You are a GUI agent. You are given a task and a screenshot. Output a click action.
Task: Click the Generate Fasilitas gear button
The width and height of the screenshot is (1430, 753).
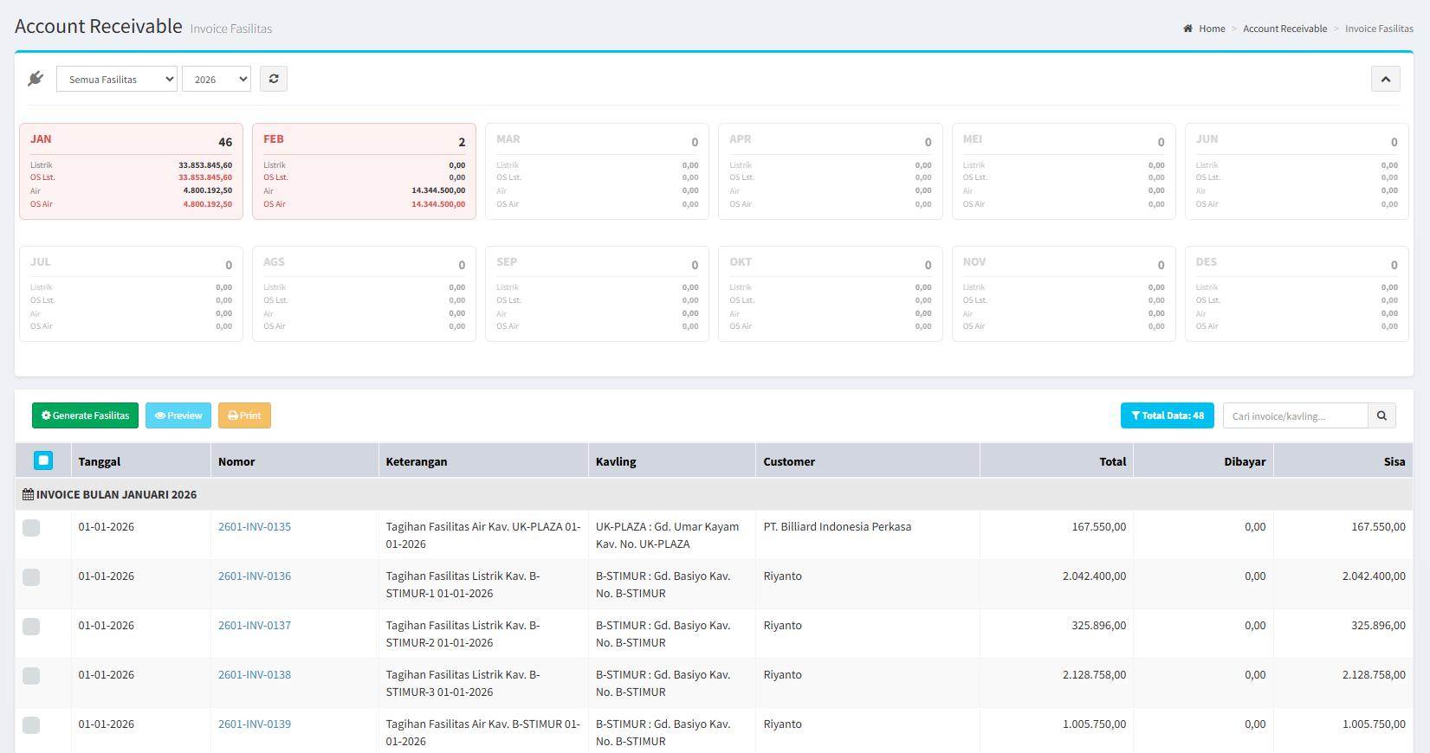tap(85, 415)
